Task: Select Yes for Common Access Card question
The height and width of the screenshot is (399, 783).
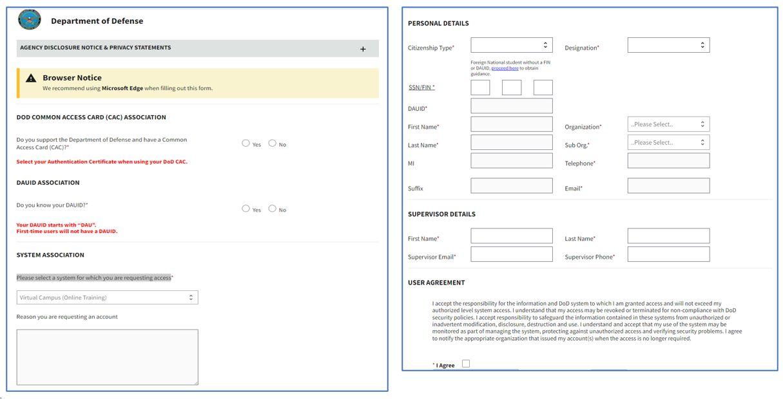Action: 246,144
